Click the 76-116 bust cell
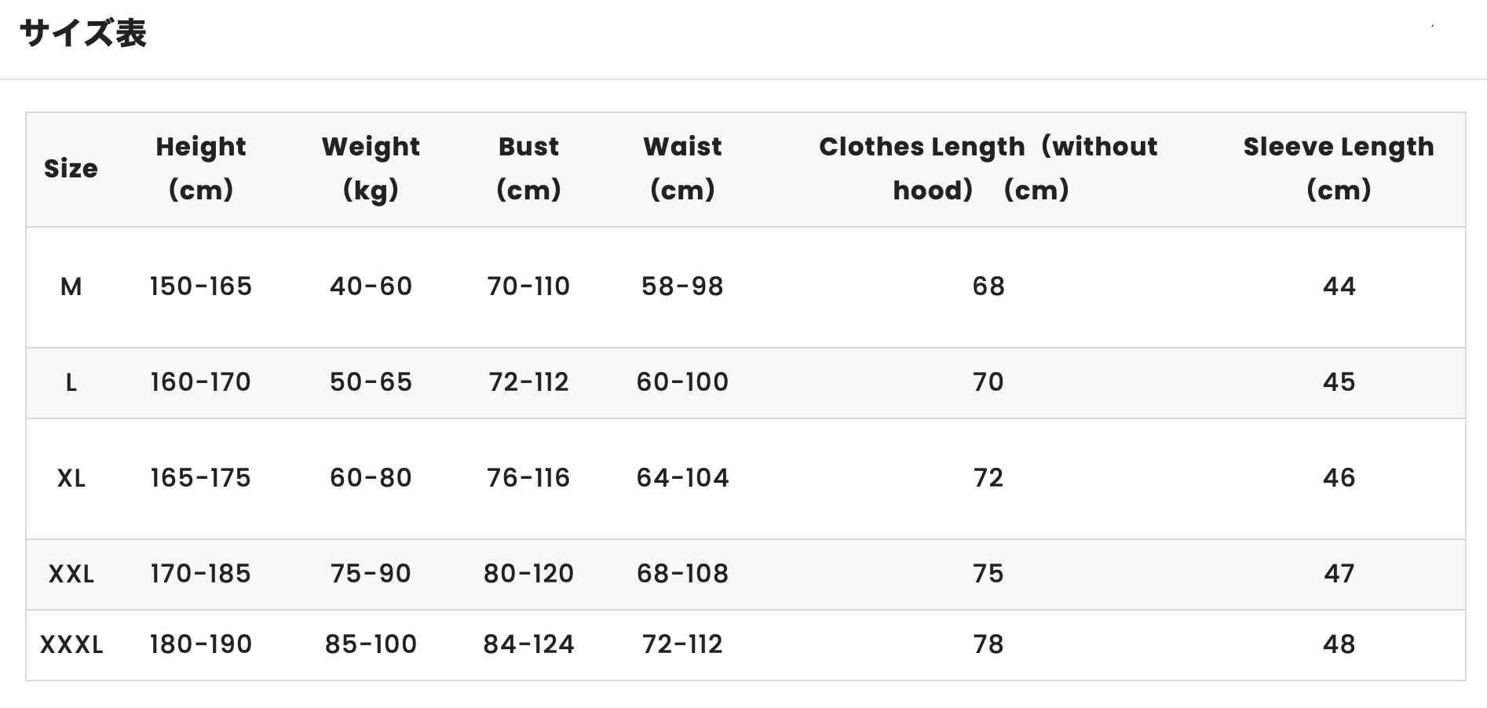 528,478
